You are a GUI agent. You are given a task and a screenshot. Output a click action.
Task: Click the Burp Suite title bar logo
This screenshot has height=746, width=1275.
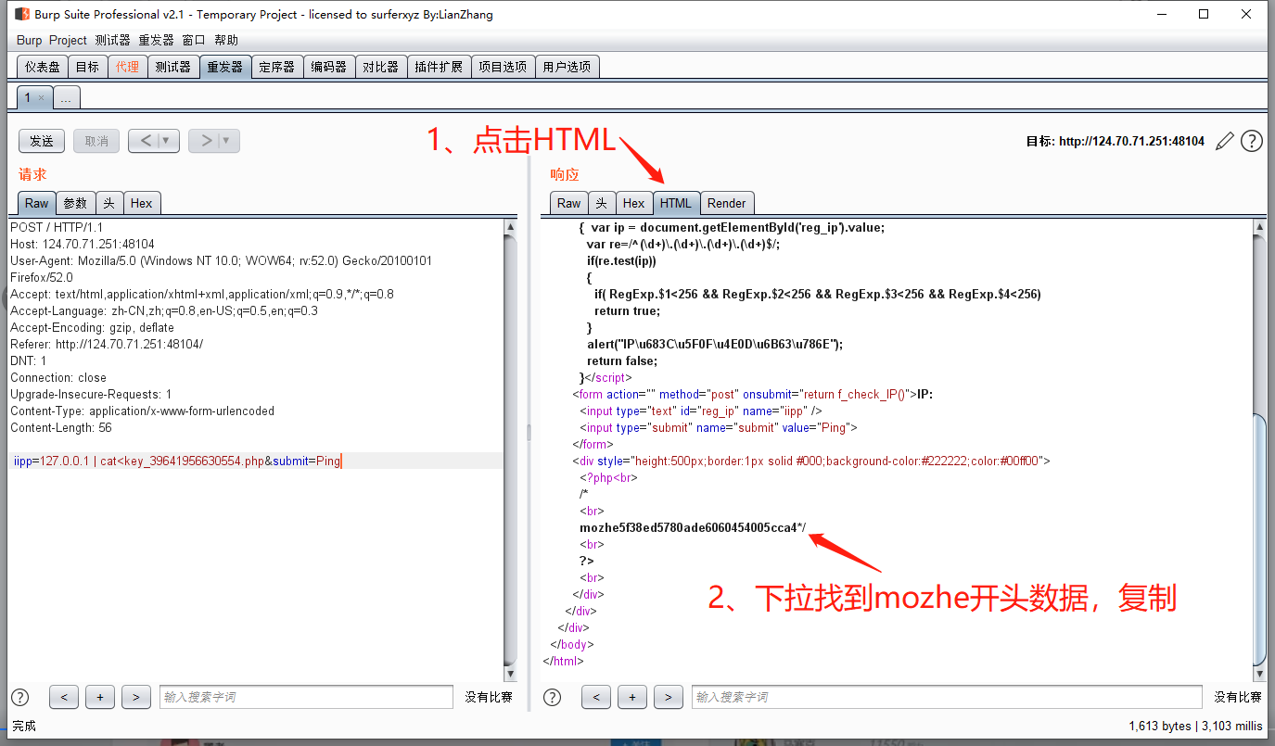pyautogui.click(x=21, y=15)
